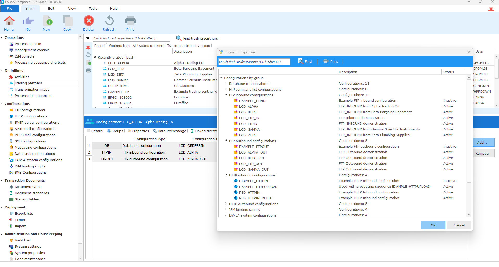Click Quick find trading partners field

pos(131,38)
